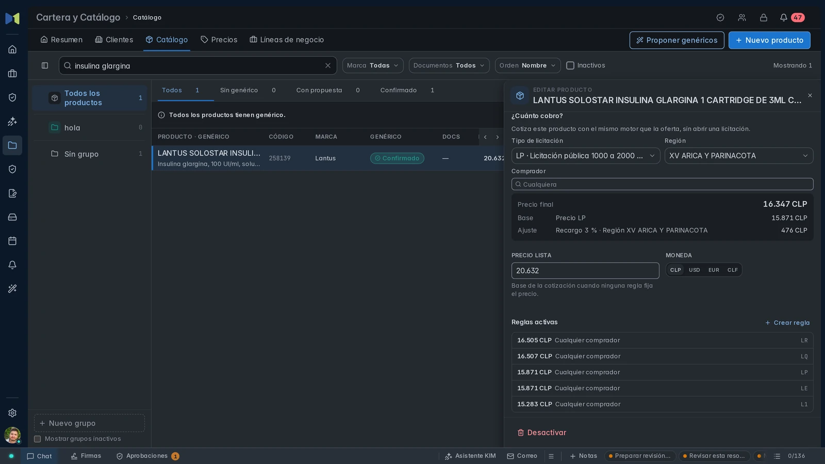Viewport: 825px width, 464px height.
Task: Open settings gear in left sidebar
Action: click(x=12, y=413)
